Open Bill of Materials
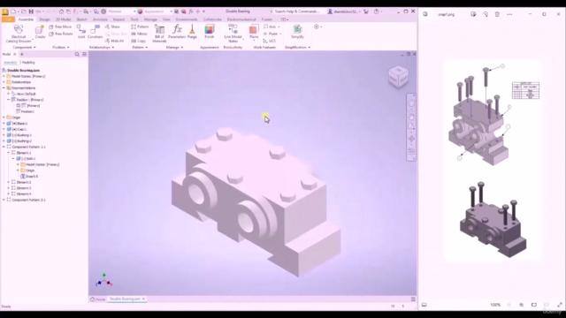This screenshot has height=318, width=566. pos(159,34)
